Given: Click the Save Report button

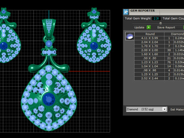Looking at the screenshot, I should (x=170, y=28).
